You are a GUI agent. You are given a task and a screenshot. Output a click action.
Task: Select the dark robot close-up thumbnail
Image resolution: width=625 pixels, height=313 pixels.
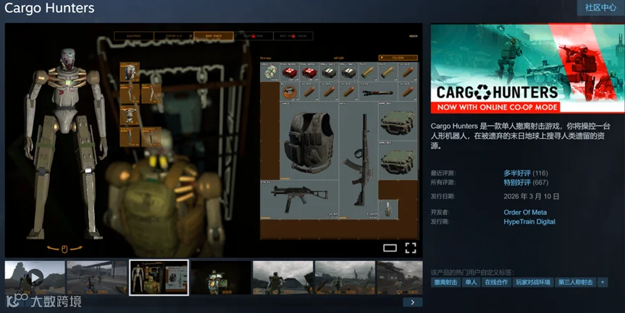[221, 278]
